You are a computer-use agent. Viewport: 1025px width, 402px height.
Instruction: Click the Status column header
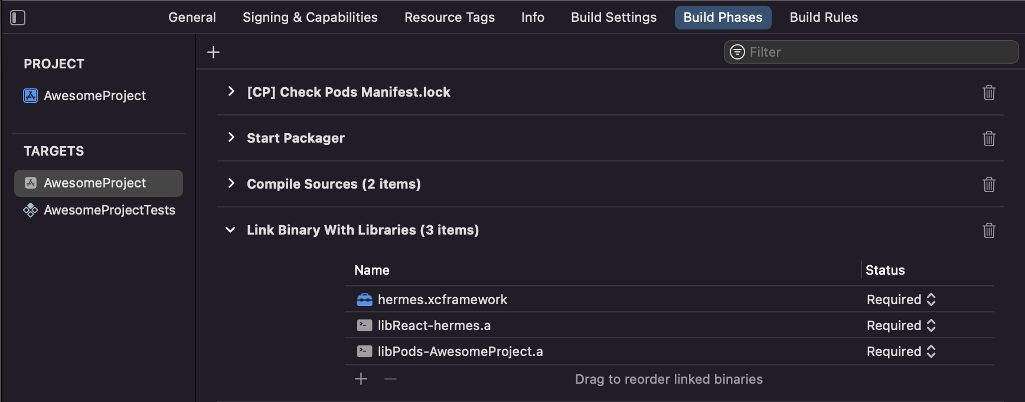click(885, 270)
